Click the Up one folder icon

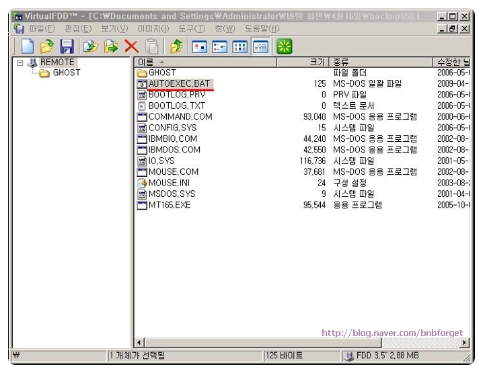pyautogui.click(x=176, y=46)
